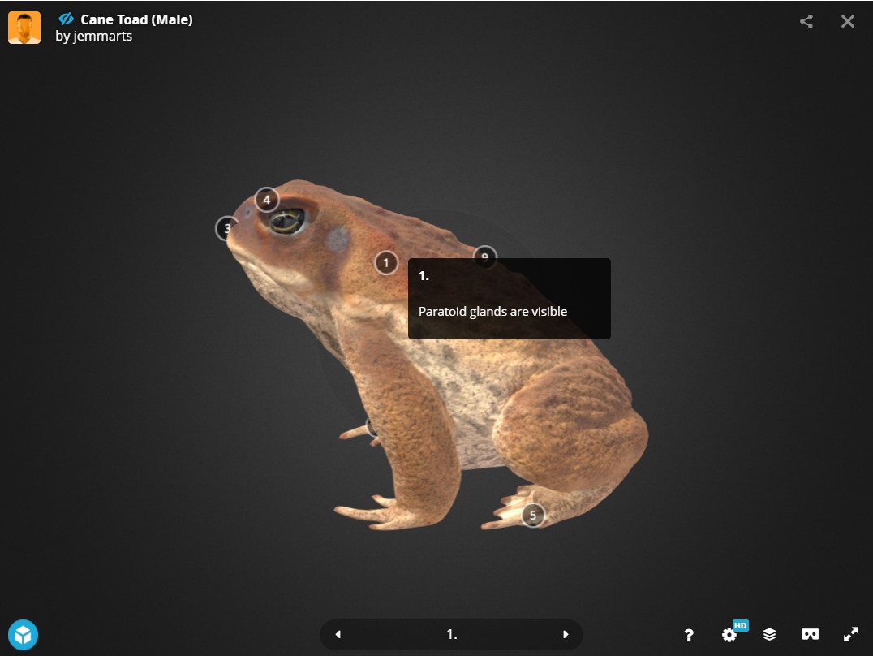The image size is (873, 656).
Task: Select annotation marker 1 on the toad
Action: point(386,263)
